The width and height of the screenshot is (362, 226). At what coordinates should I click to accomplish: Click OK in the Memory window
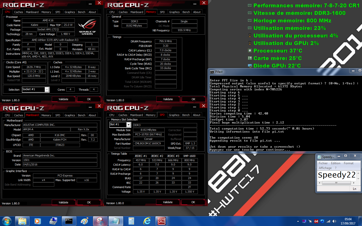tap(193, 99)
